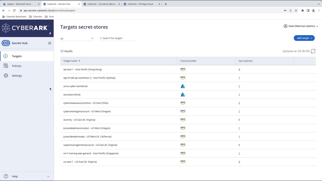Click the Help question mark icon
This screenshot has height=181, width=322.
click(x=6, y=176)
